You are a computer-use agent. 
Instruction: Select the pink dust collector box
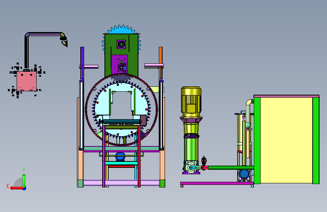tap(26, 81)
